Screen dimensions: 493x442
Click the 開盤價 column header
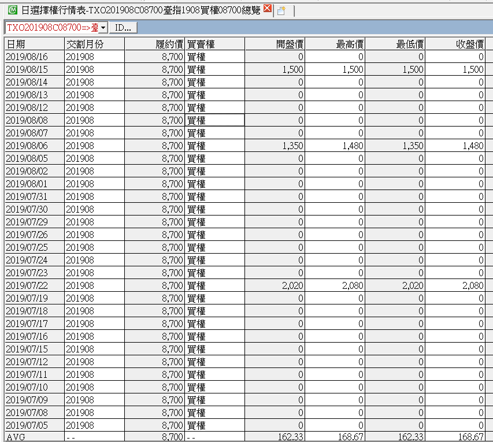click(275, 44)
